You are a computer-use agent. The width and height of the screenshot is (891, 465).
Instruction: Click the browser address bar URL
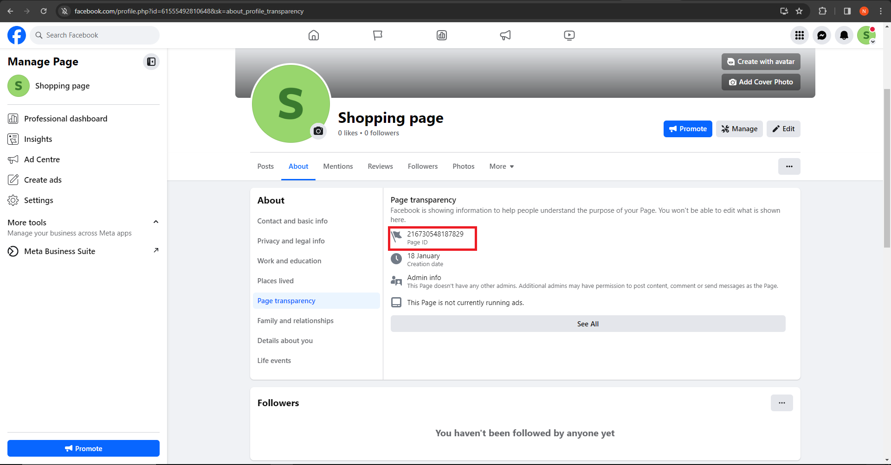[189, 11]
